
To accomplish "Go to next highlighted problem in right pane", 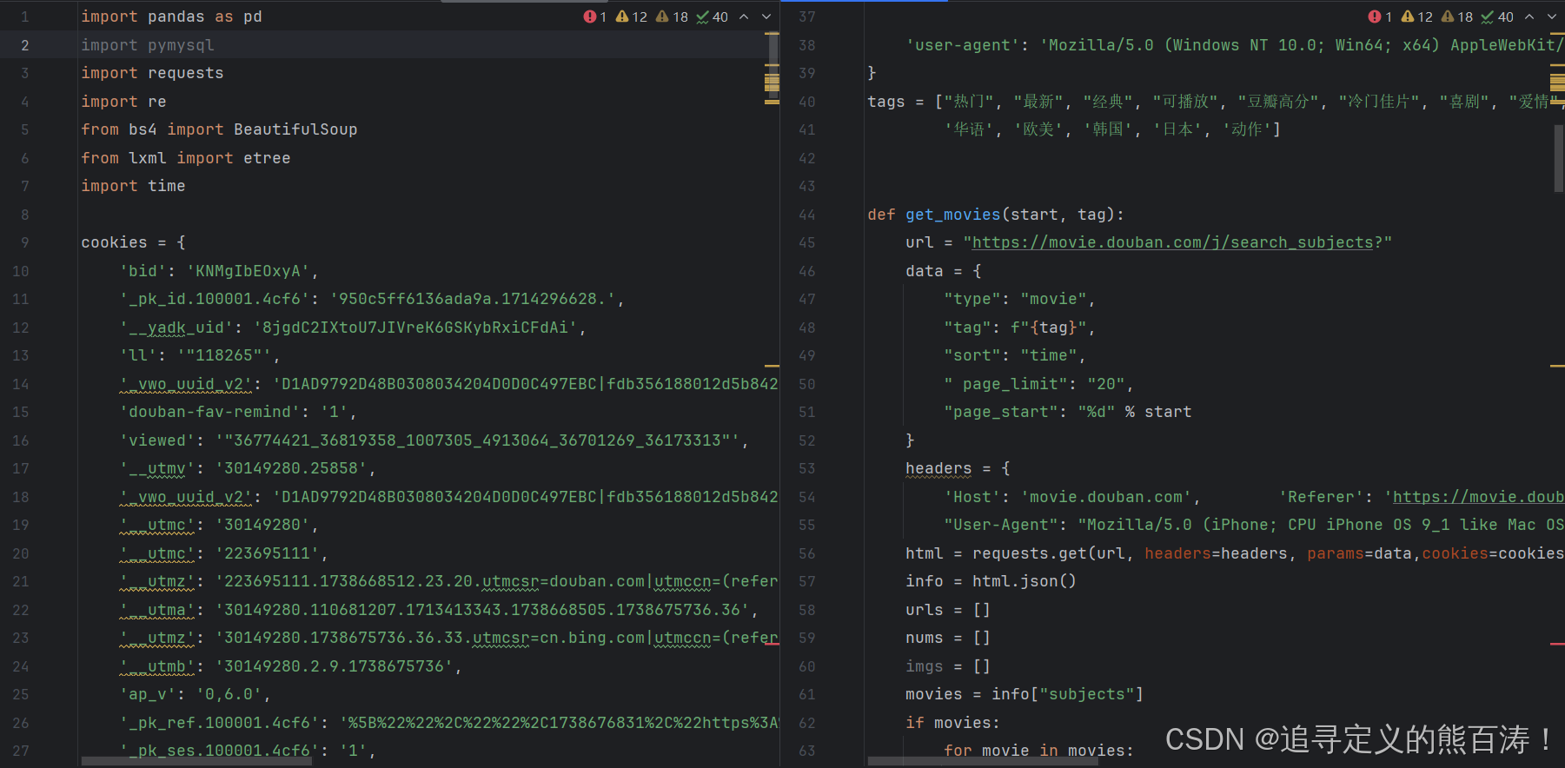I will coord(1552,17).
